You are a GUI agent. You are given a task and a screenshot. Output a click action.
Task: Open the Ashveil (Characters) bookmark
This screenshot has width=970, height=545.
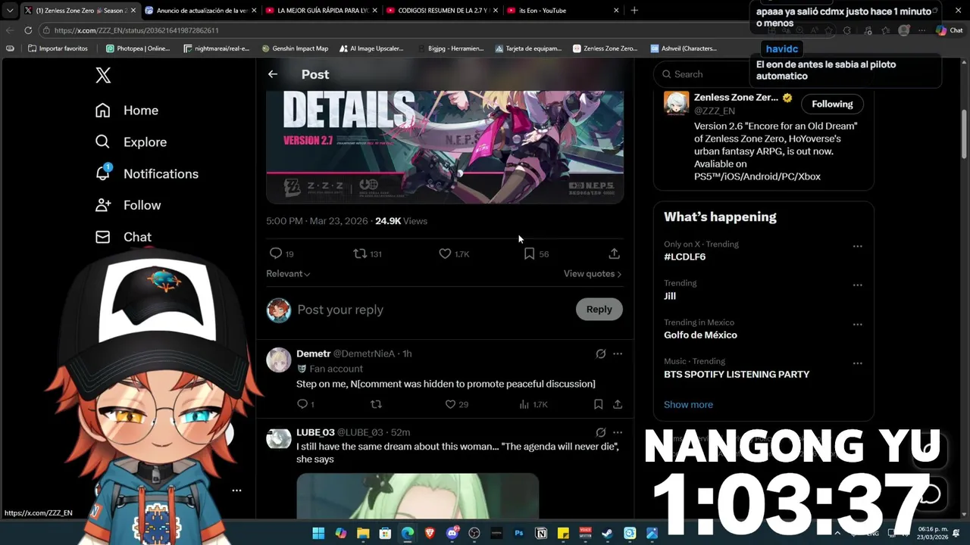click(x=684, y=48)
